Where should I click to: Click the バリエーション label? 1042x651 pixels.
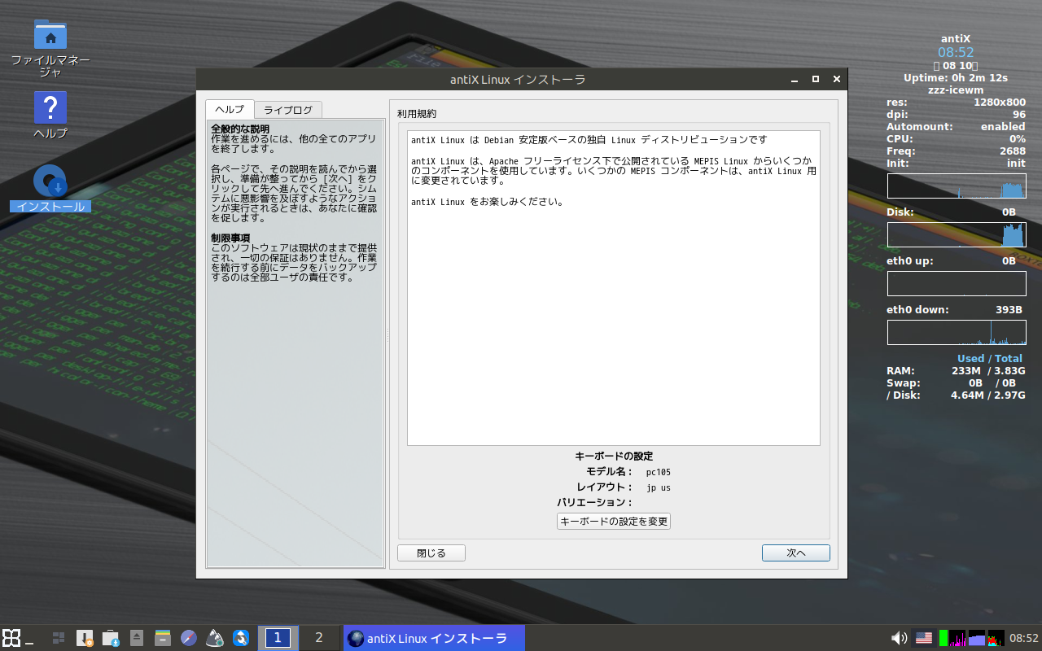[x=594, y=503]
